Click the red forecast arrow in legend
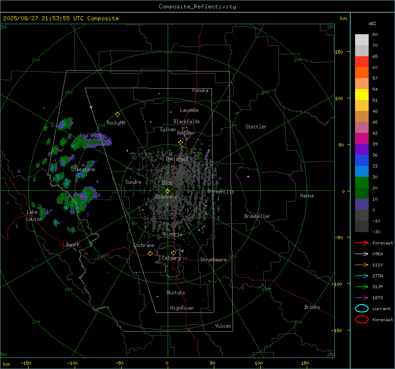395x369 pixels. [362, 243]
